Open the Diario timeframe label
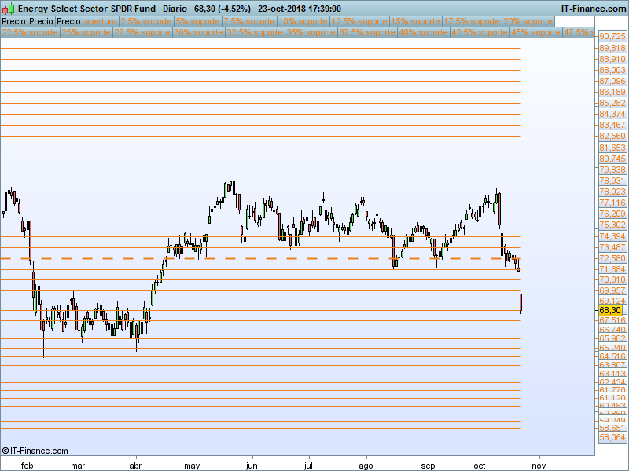Viewport: 629px width, 471px height. pyautogui.click(x=175, y=9)
